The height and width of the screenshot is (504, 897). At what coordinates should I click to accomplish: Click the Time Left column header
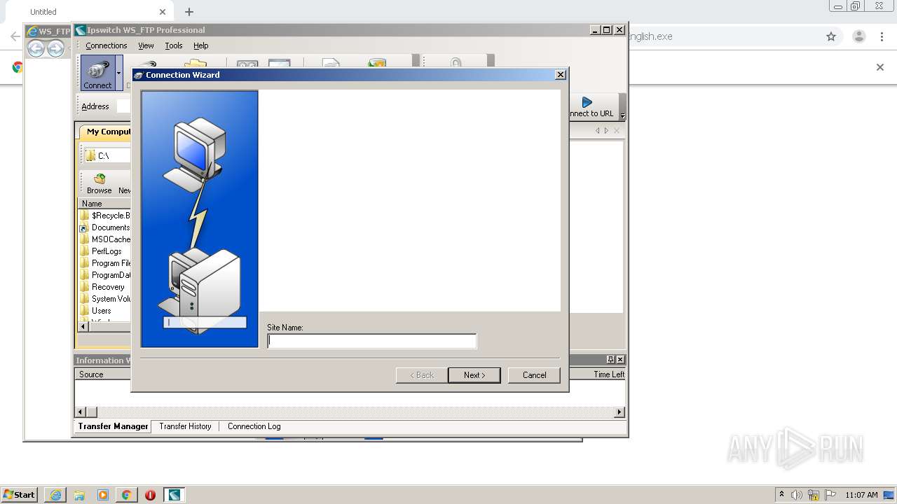(608, 374)
